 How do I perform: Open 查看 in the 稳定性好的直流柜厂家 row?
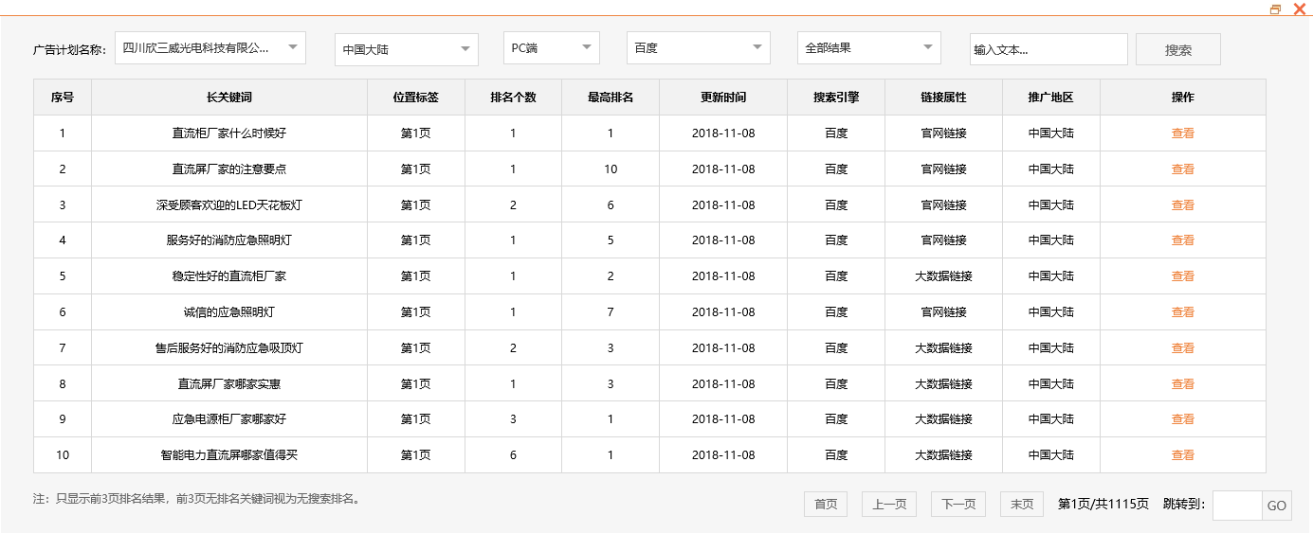(x=1182, y=276)
